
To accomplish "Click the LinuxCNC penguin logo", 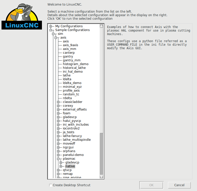I will pos(22,16).
